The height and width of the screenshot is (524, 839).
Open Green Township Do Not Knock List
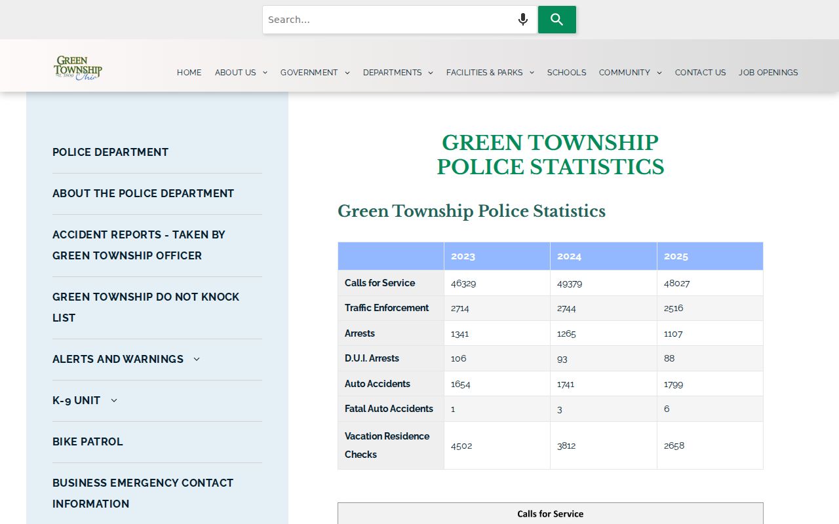(x=146, y=307)
